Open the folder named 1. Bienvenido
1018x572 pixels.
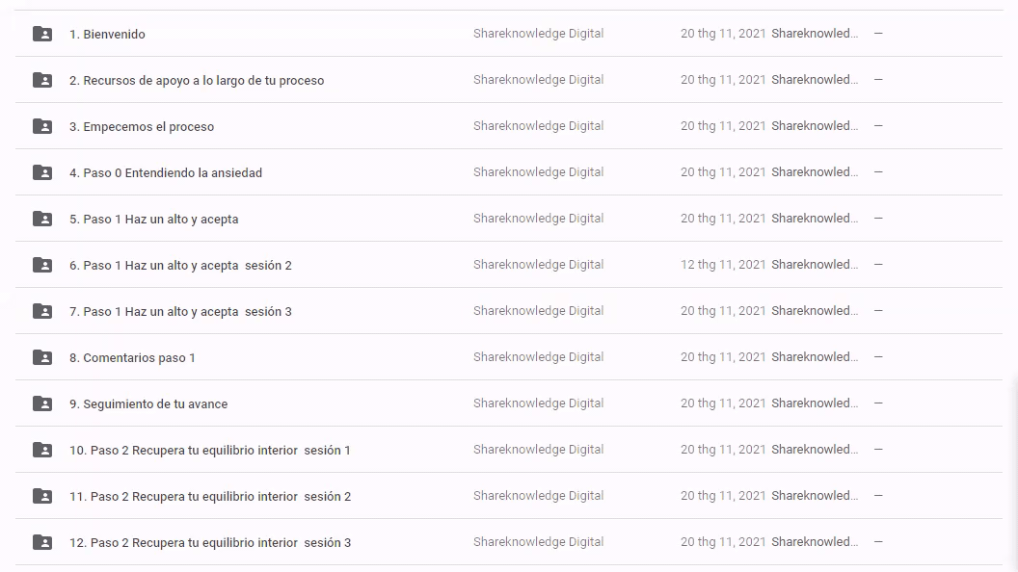[107, 35]
